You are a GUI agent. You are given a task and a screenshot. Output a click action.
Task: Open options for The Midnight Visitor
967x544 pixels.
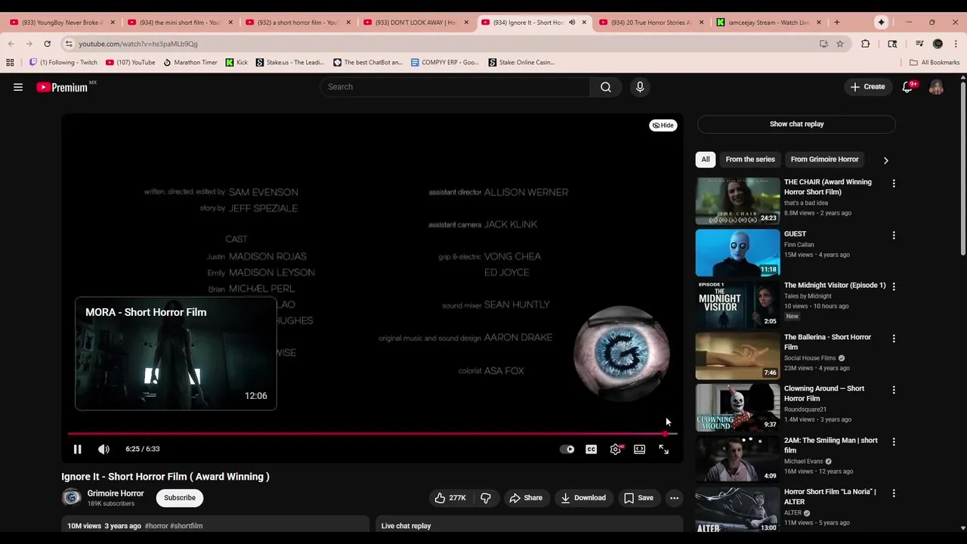click(x=894, y=286)
